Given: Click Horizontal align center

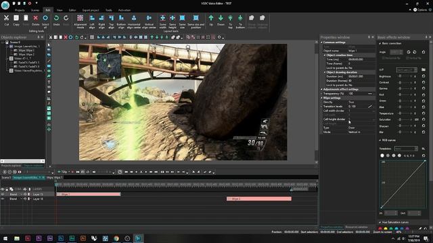Looking at the screenshot, I should coord(134,21).
